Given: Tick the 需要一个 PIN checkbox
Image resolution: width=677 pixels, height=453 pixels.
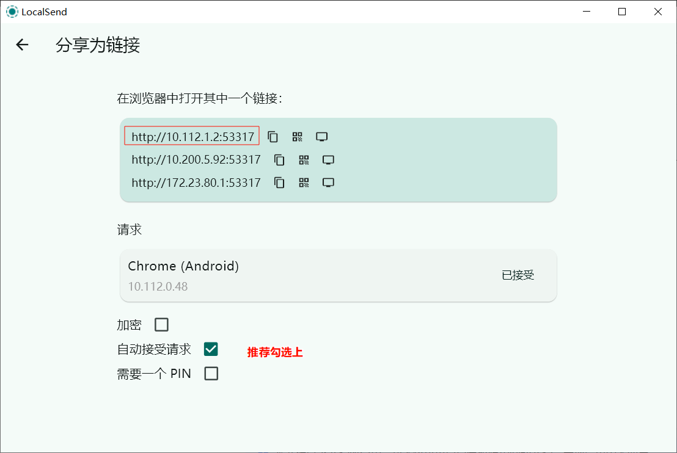Looking at the screenshot, I should coord(211,374).
